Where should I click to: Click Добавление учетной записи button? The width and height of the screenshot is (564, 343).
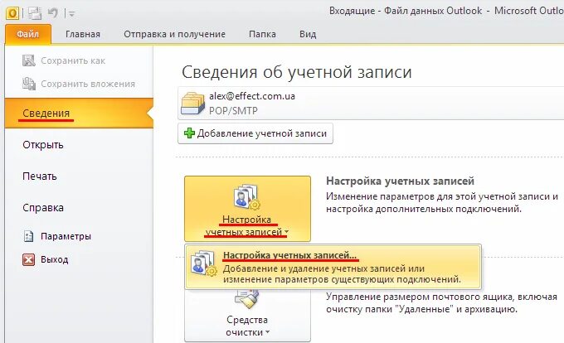(x=255, y=133)
